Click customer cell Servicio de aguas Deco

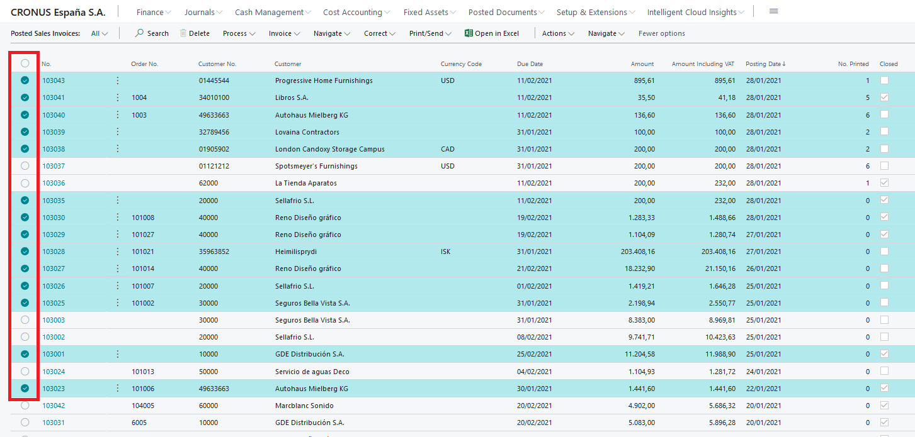click(312, 372)
